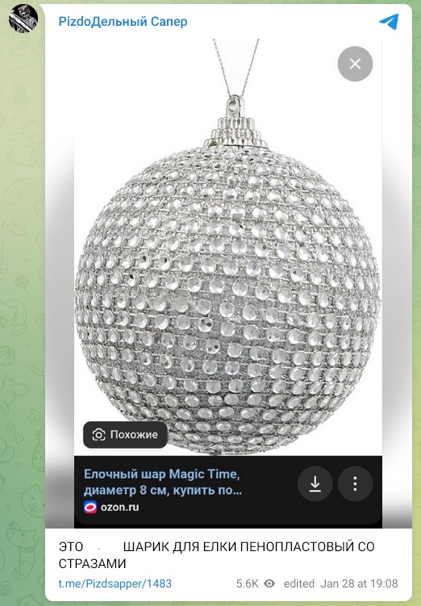Screen dimensions: 421x606
Task: Click the eye views icon
Action: pyautogui.click(x=269, y=583)
